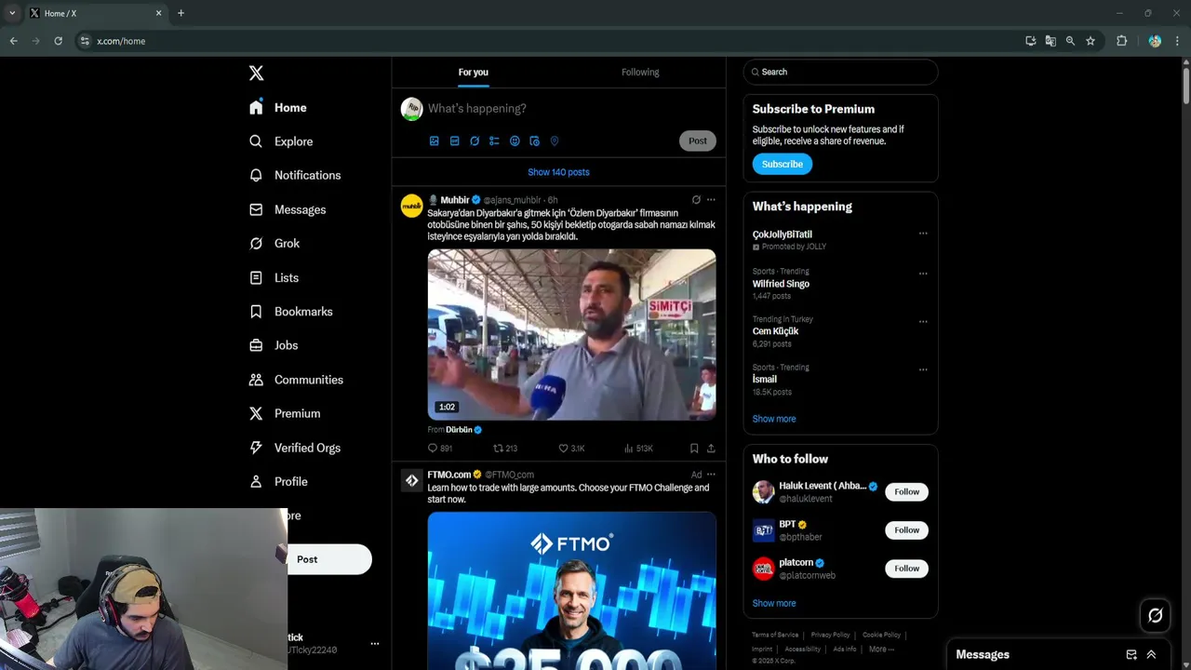Bookmark this page star icon
This screenshot has width=1191, height=670.
1091,41
